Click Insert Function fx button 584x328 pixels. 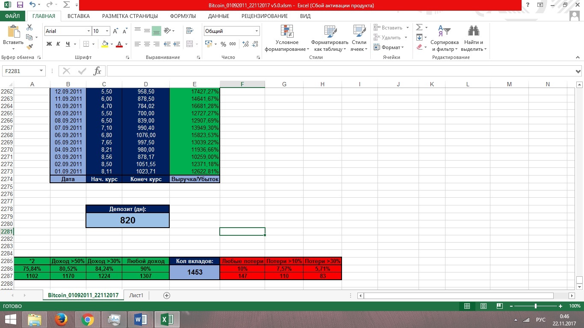[x=97, y=71]
